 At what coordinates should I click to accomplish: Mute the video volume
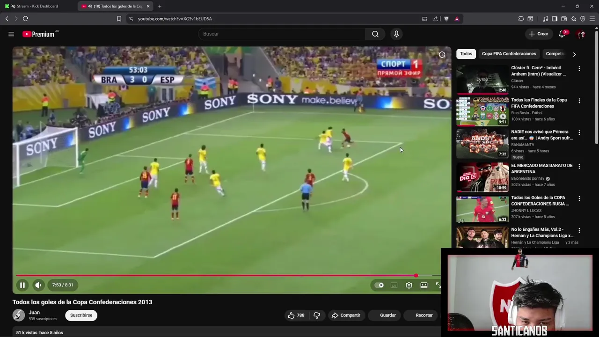point(38,285)
